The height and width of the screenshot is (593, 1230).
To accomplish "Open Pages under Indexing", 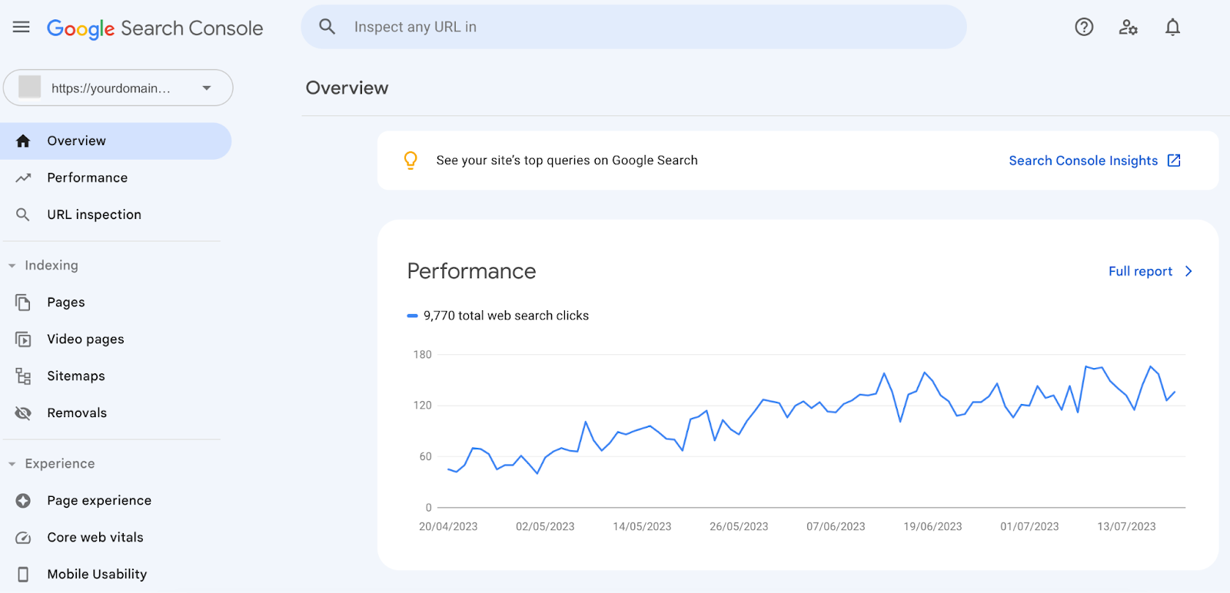I will click(x=66, y=303).
